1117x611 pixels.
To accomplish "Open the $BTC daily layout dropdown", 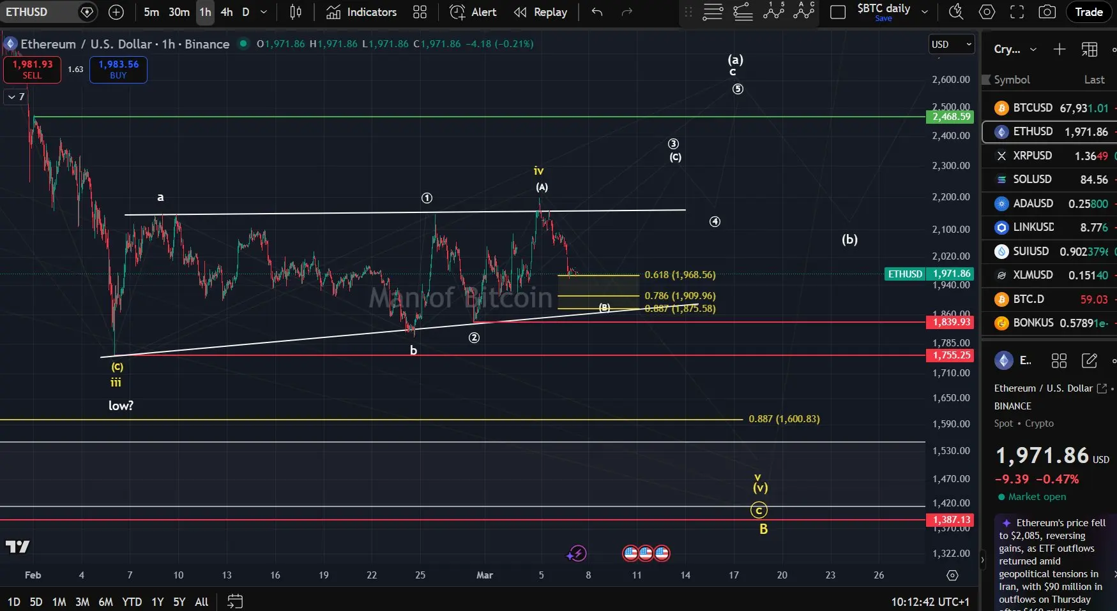I will pos(924,12).
